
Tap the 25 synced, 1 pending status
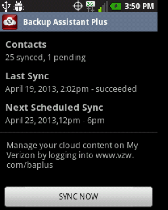(x=45, y=58)
